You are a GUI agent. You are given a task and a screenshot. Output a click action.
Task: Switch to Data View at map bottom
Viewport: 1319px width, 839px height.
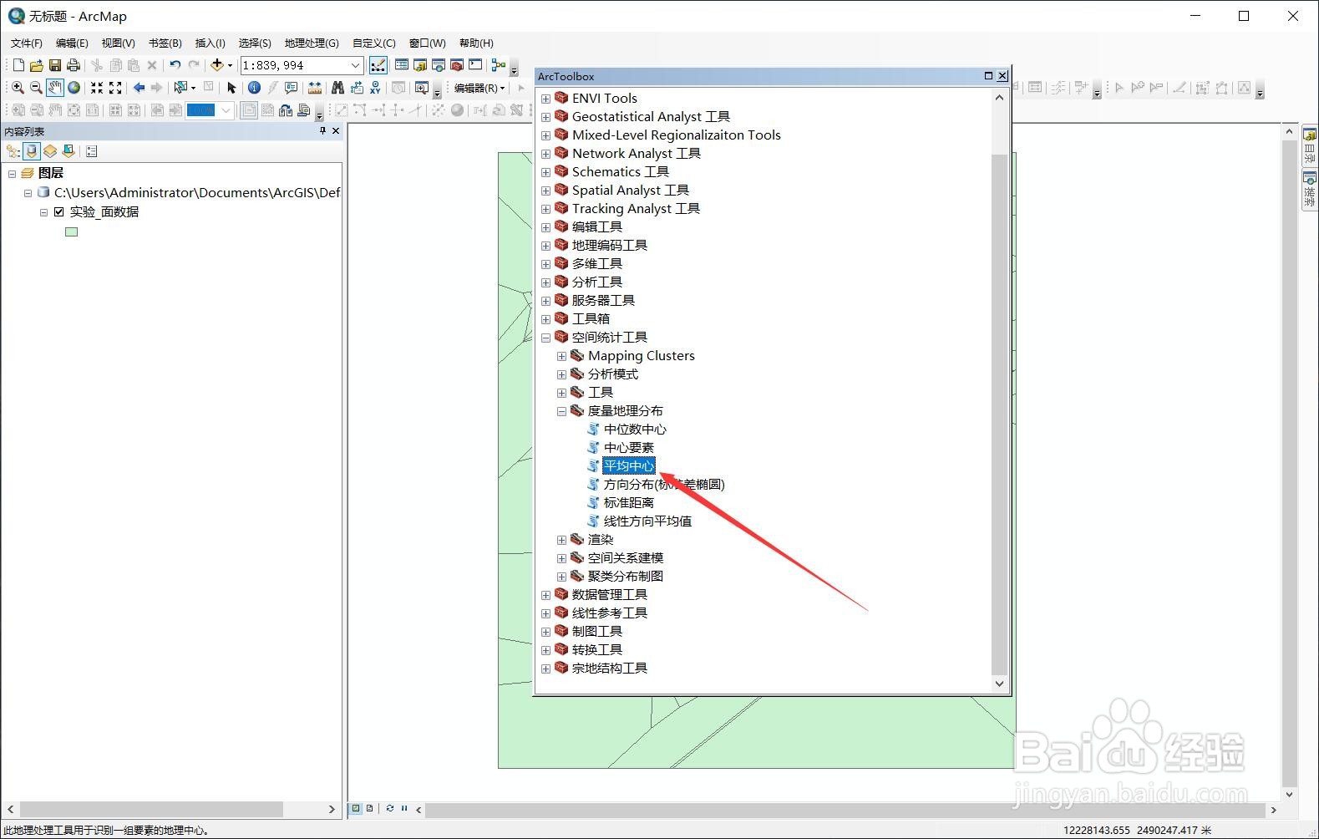pyautogui.click(x=356, y=808)
